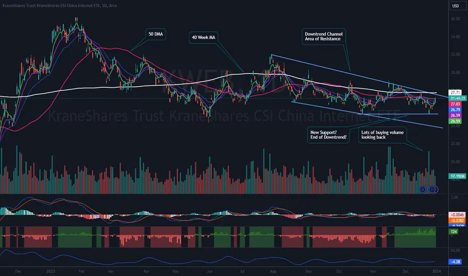Select the horizontal blue support line
This screenshot has width=468, height=276.
click(x=399, y=114)
